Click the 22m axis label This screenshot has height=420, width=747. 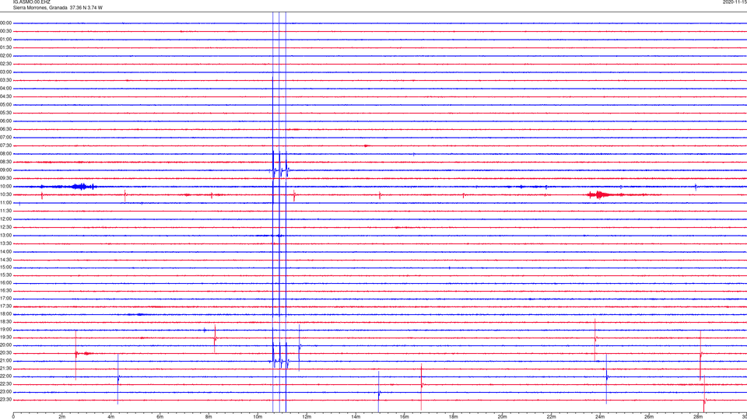point(551,417)
